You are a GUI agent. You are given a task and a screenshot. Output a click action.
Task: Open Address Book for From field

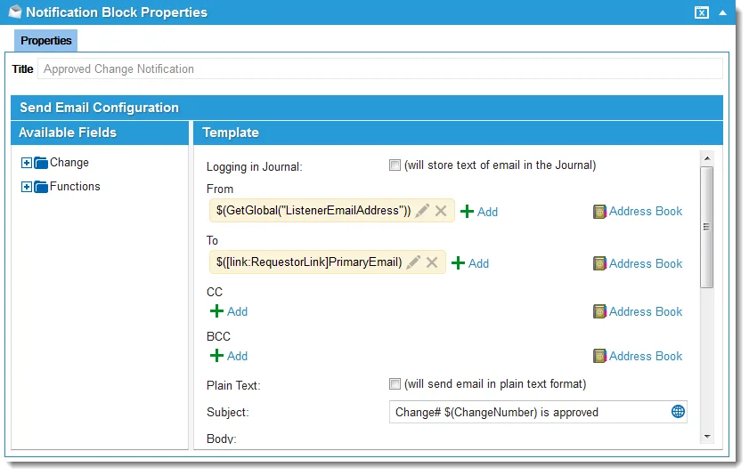[x=638, y=212]
